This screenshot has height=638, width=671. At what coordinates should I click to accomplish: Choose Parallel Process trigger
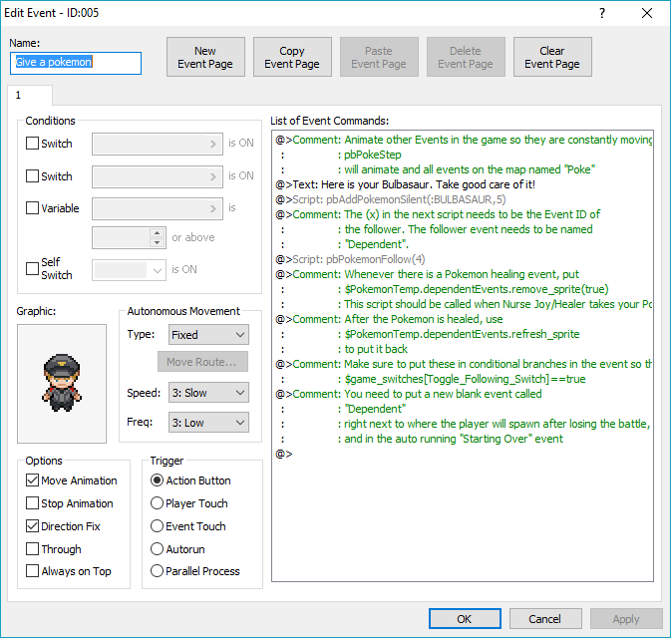coord(158,571)
